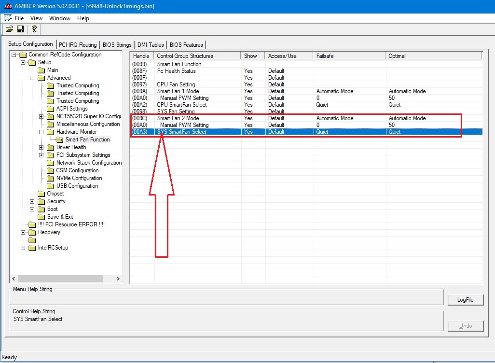Screen dimensions: 495x363
Task: Select the Chipset folder
Action: [x=55, y=194]
